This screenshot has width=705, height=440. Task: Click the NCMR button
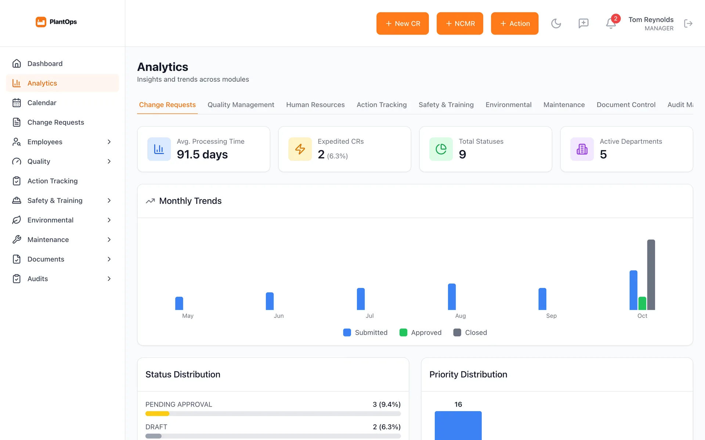click(x=460, y=23)
